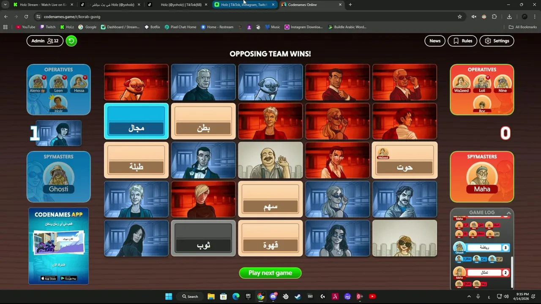The image size is (541, 304).
Task: Open the Twitch bookmark
Action: click(x=48, y=27)
